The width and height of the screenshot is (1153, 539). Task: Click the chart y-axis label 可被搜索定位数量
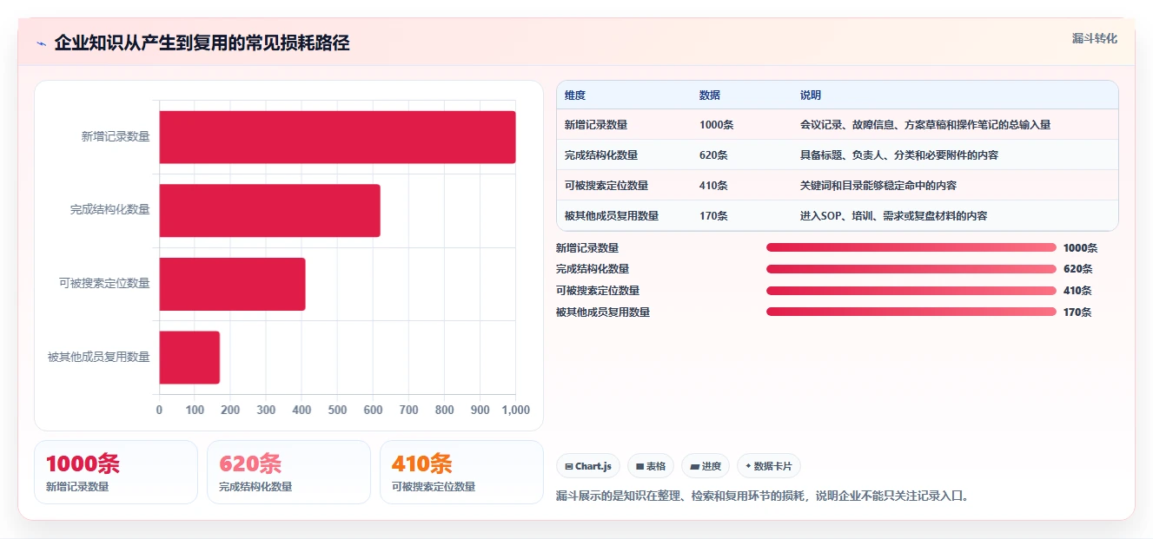(104, 283)
